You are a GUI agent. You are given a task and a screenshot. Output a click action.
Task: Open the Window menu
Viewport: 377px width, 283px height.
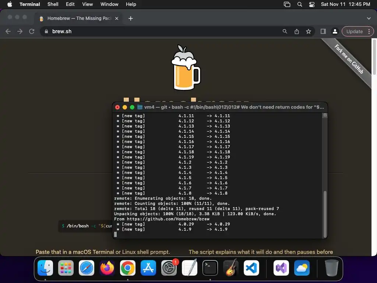pyautogui.click(x=109, y=4)
